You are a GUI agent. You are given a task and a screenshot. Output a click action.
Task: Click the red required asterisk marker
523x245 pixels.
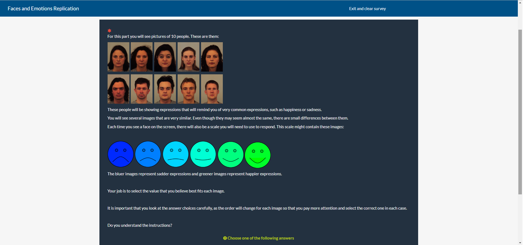tap(110, 31)
